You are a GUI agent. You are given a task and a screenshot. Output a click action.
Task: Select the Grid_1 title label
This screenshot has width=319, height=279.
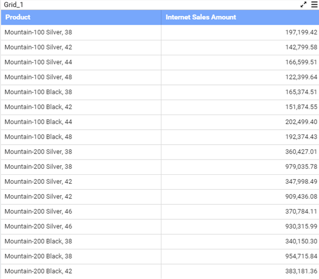(13, 4)
